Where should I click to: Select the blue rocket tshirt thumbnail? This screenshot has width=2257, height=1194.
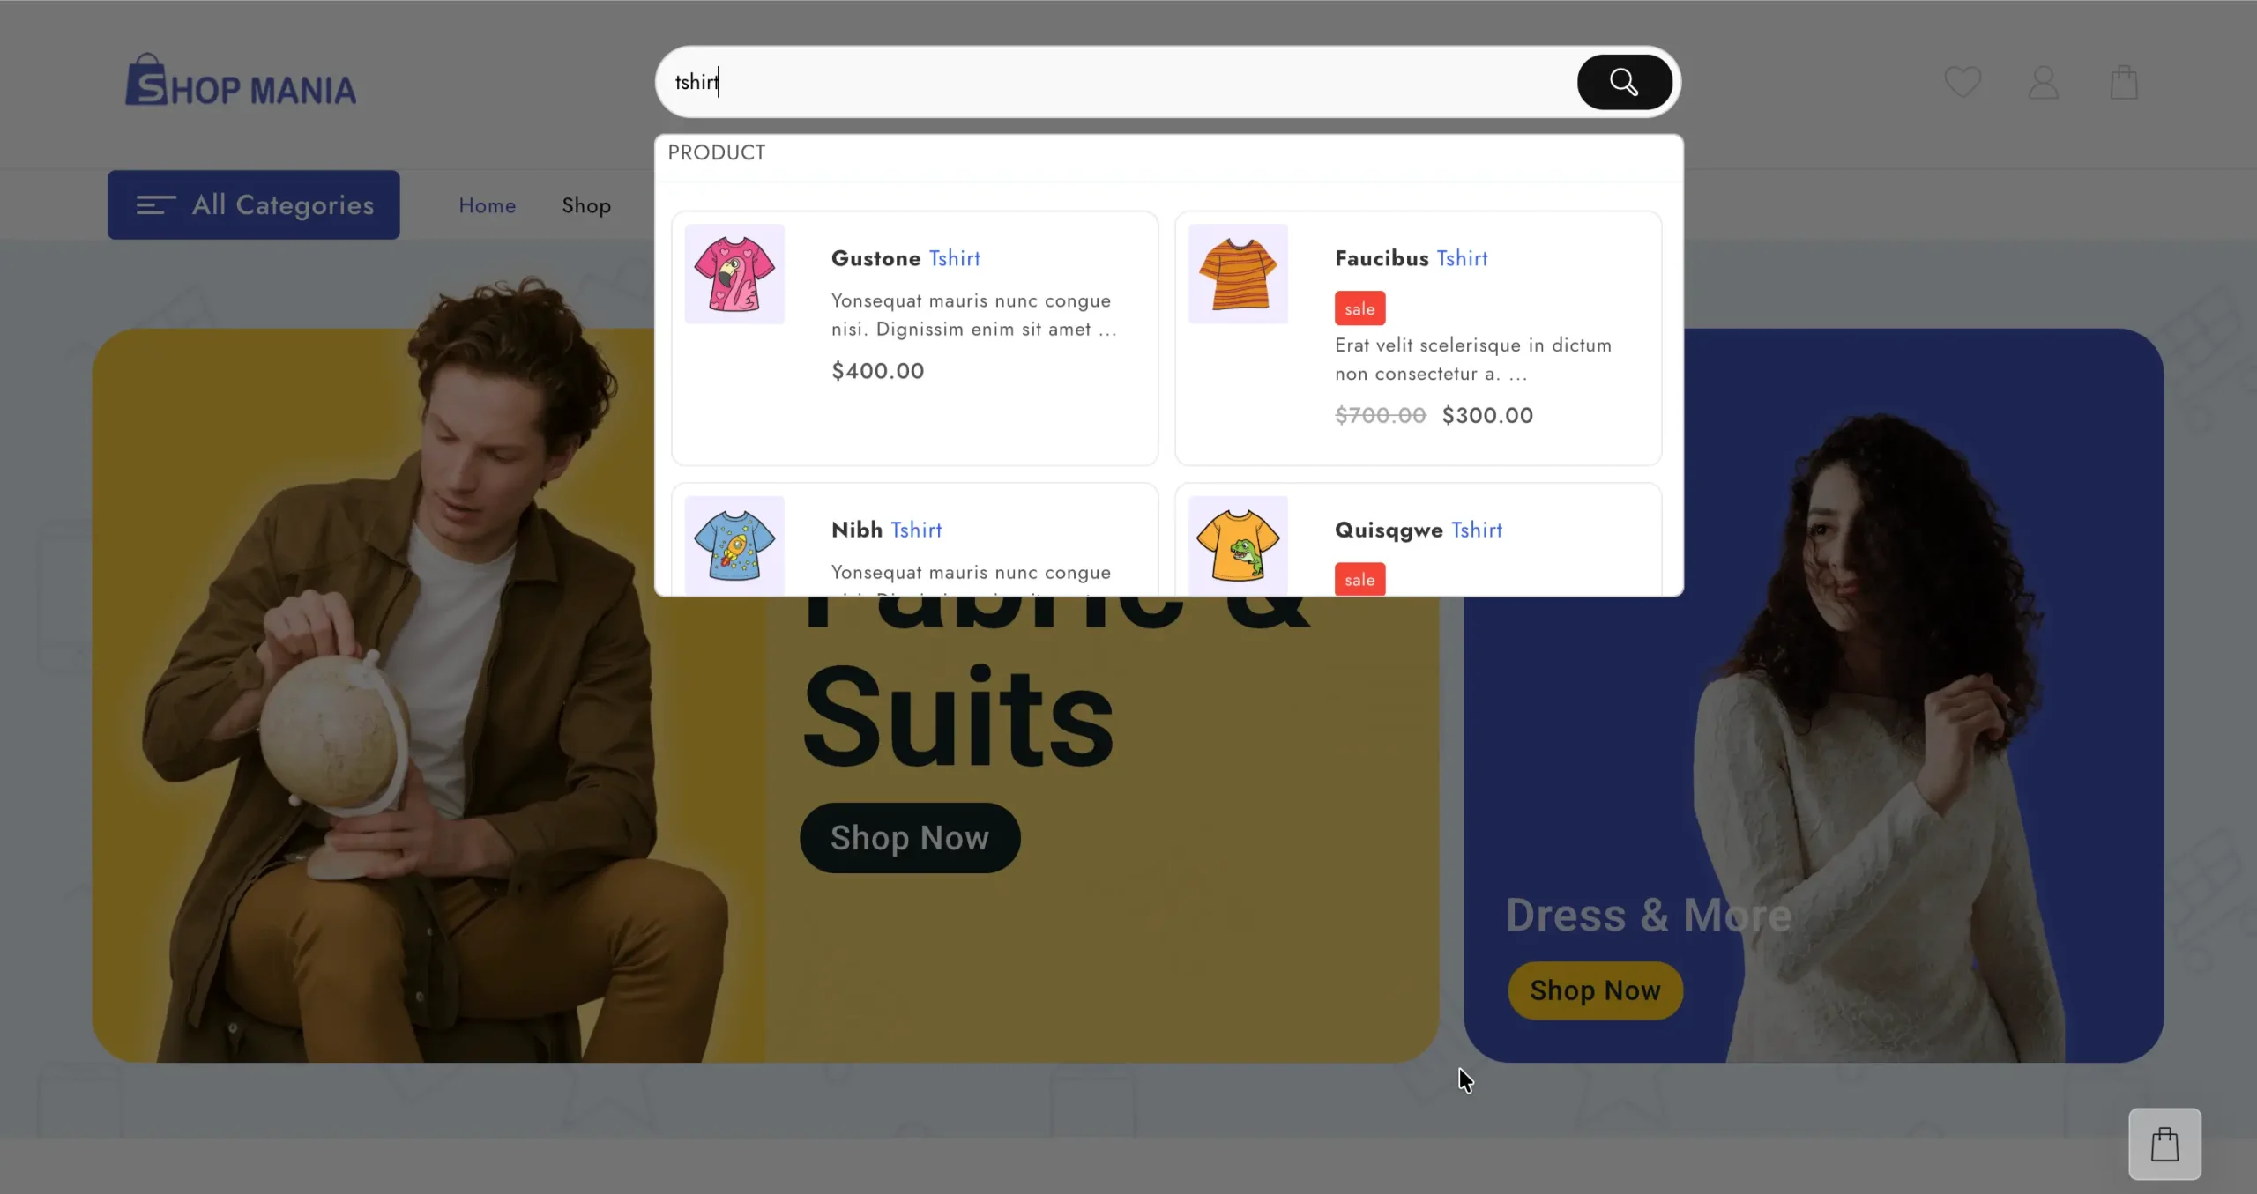(734, 545)
